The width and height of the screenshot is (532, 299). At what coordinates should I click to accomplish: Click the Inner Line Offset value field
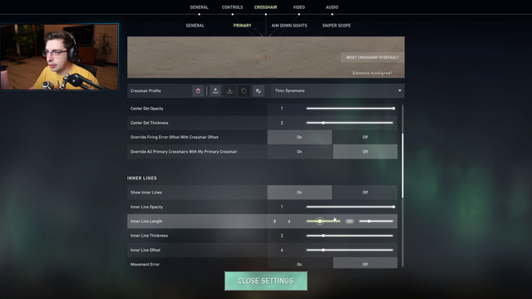point(282,250)
